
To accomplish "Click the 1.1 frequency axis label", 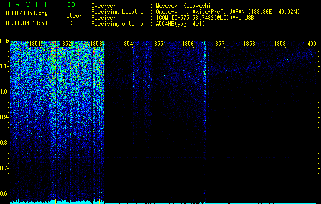I will (x=4, y=66).
